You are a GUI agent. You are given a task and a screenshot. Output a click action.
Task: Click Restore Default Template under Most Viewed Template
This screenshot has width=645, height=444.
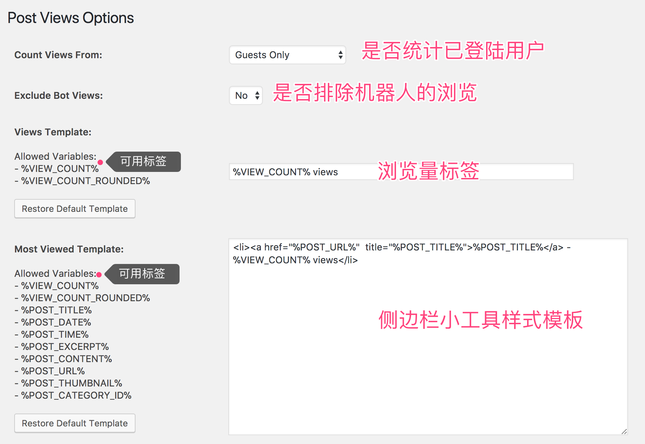tap(75, 423)
